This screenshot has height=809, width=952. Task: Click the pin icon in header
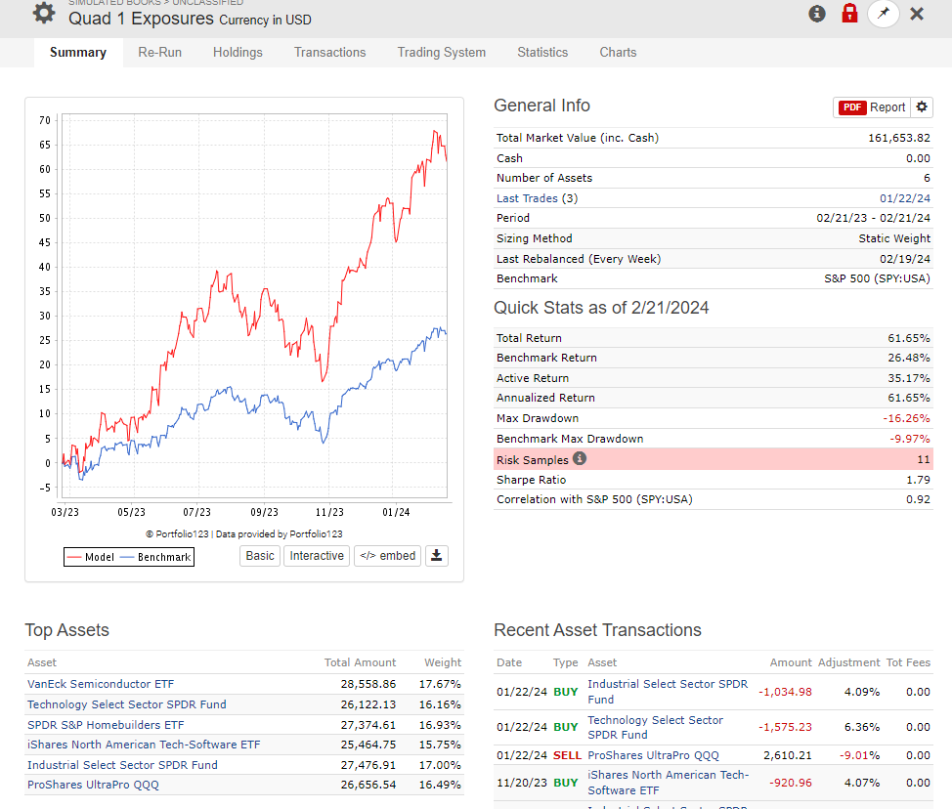pyautogui.click(x=884, y=14)
